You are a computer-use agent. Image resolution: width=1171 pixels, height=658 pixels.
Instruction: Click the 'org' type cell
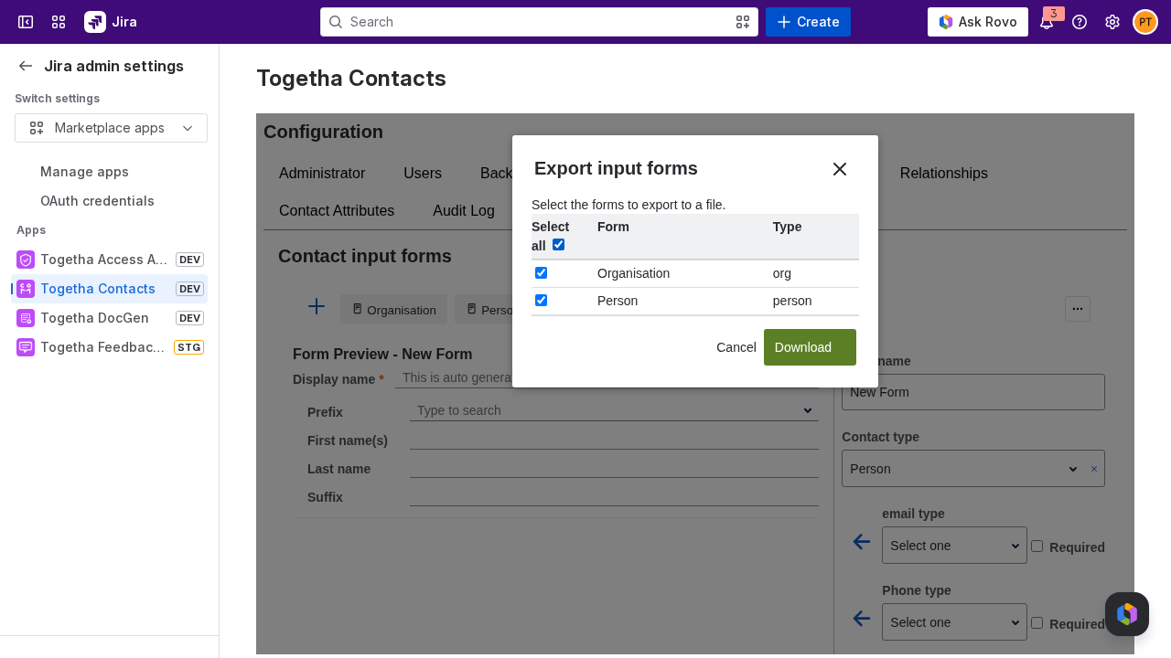coord(782,273)
